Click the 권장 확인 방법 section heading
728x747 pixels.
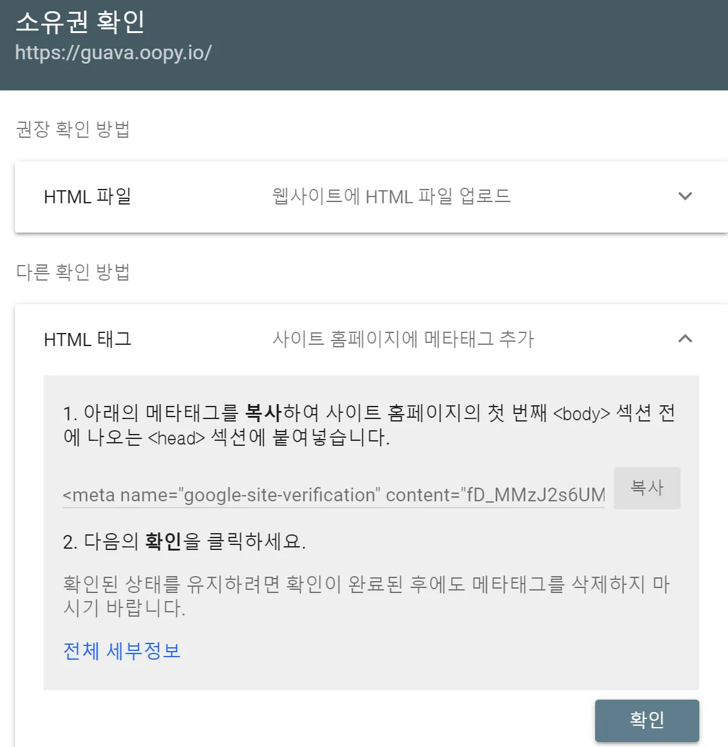(x=73, y=129)
